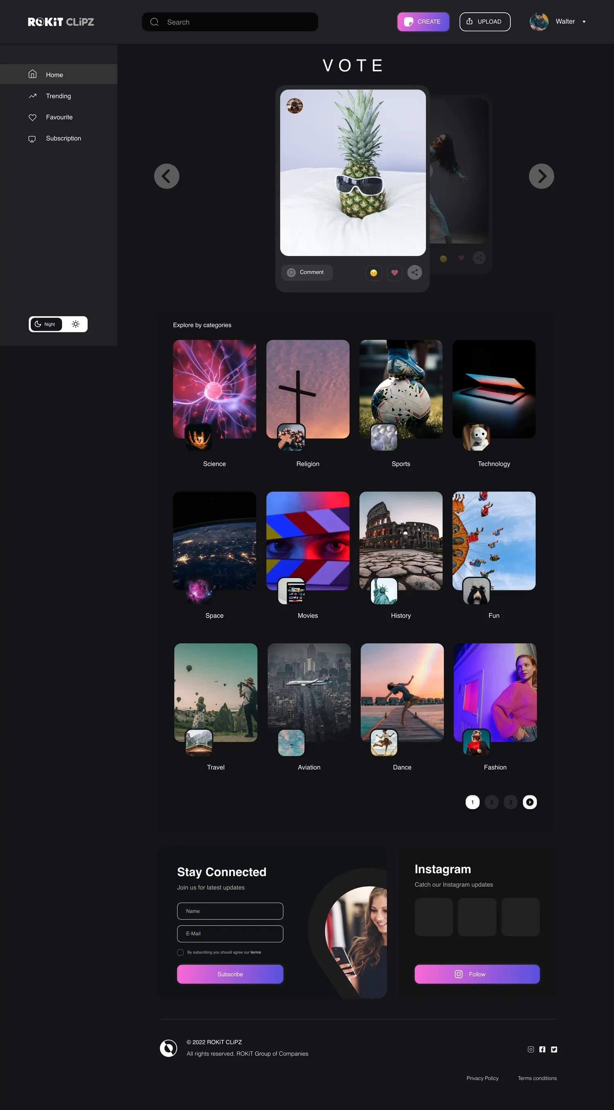Click the UPLOAD button
614x1110 pixels.
485,22
